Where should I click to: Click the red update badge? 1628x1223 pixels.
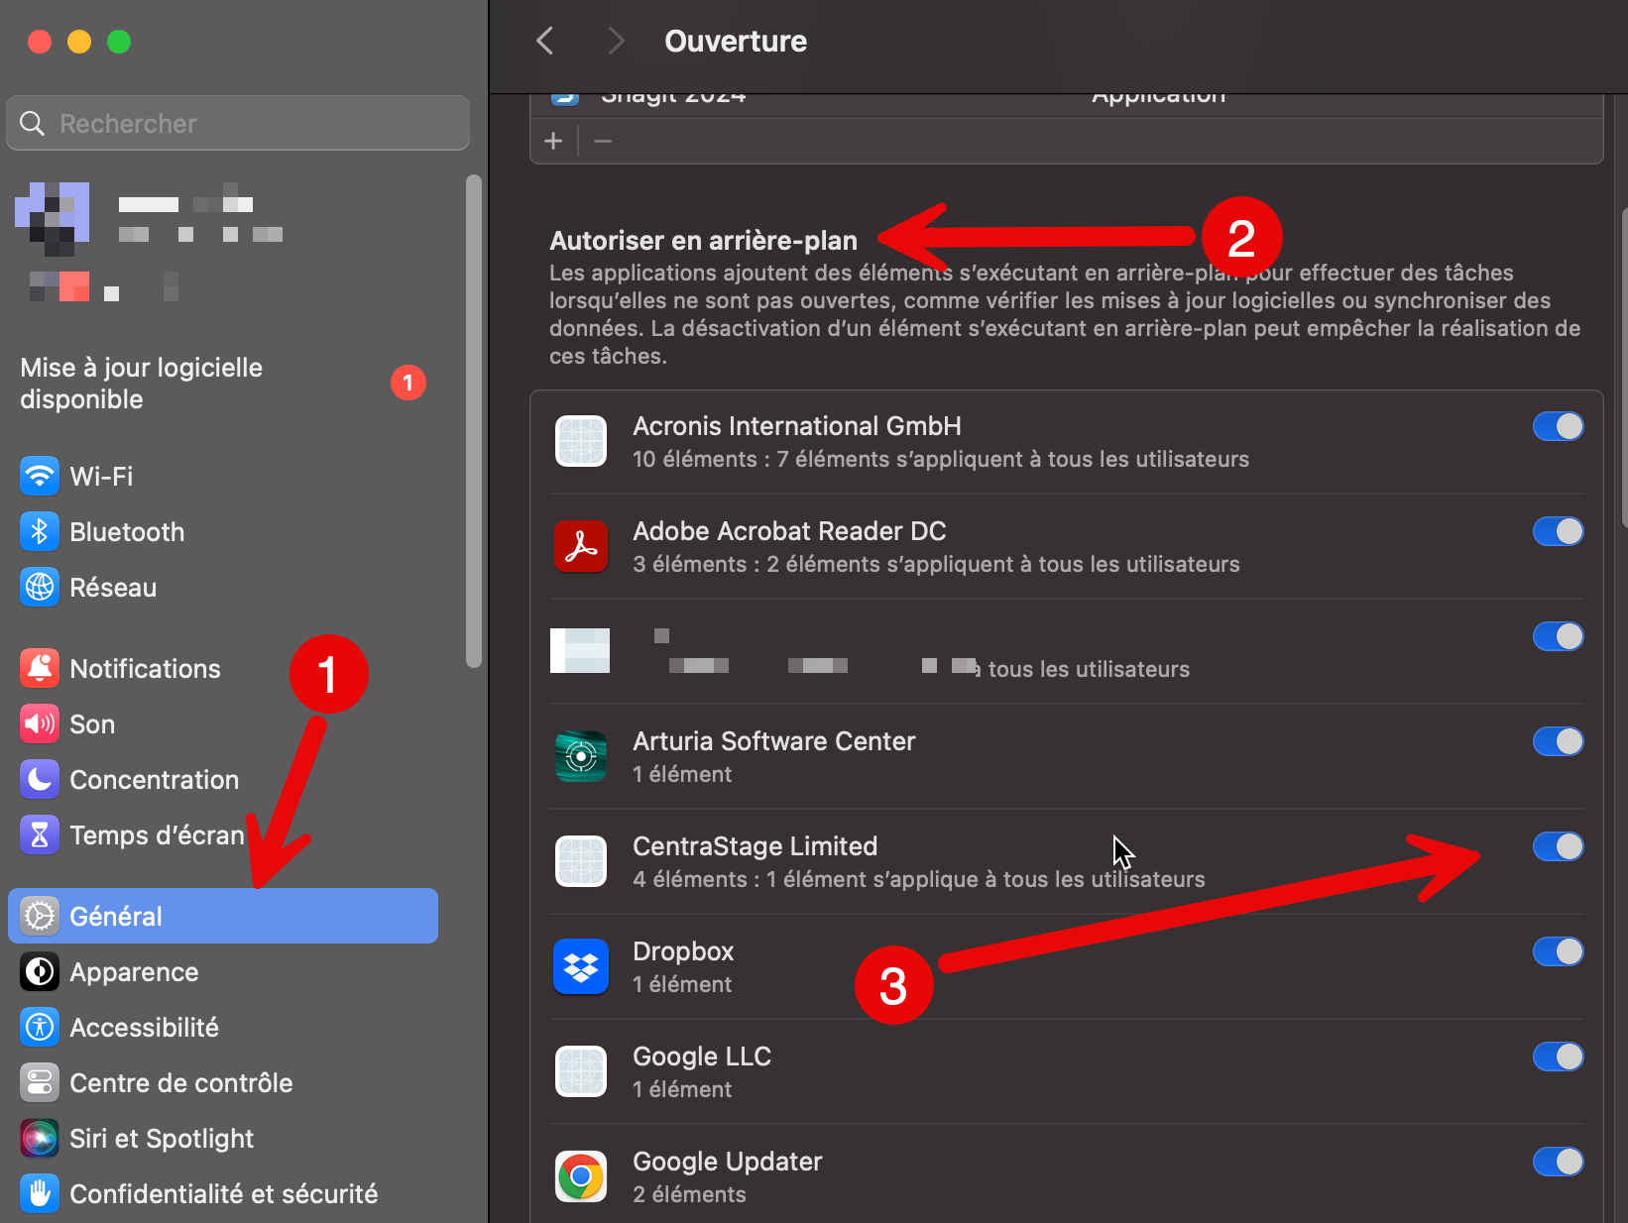pyautogui.click(x=407, y=383)
